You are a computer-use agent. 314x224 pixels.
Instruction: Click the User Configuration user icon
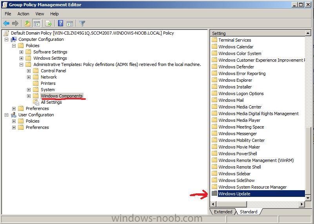click(14, 115)
